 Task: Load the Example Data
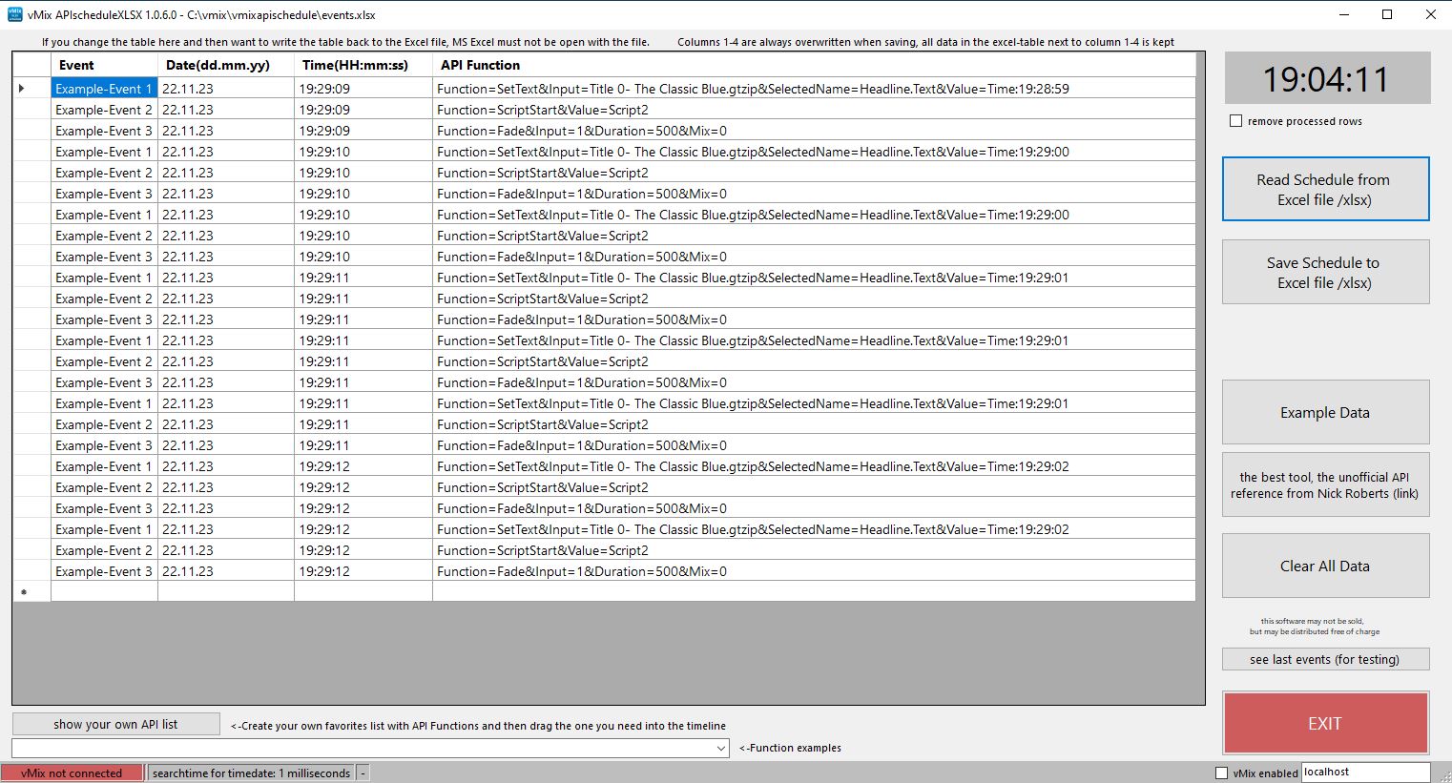(x=1325, y=413)
